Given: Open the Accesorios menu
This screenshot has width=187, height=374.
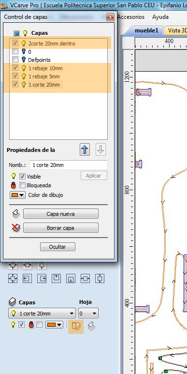Looking at the screenshot, I should coord(131,17).
